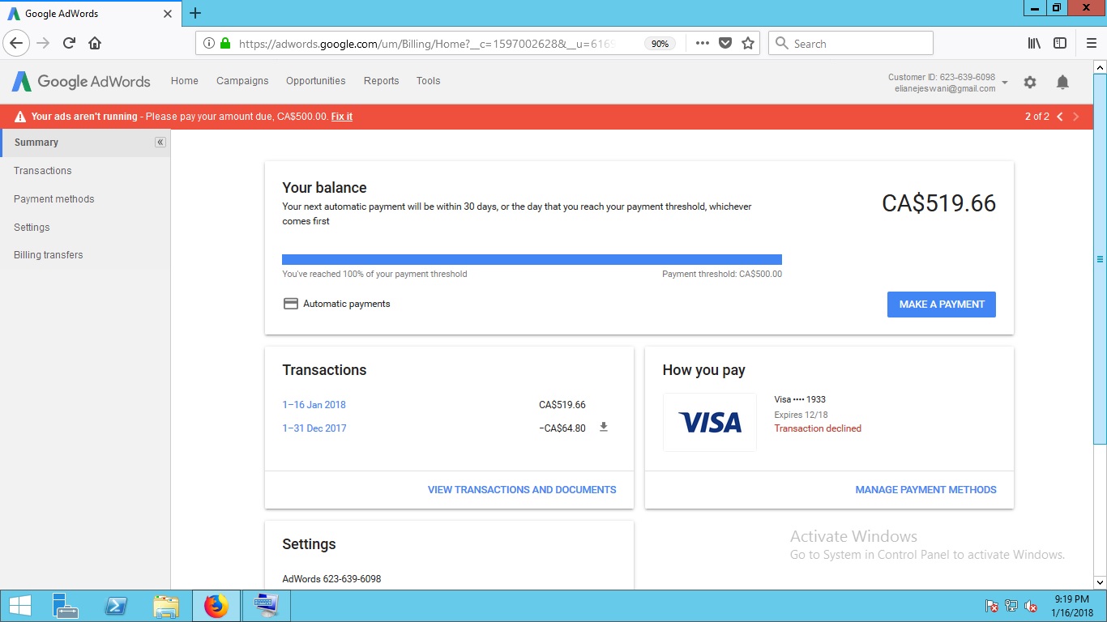
Task: Click the page vertical scrollbar
Action: coord(1100,259)
